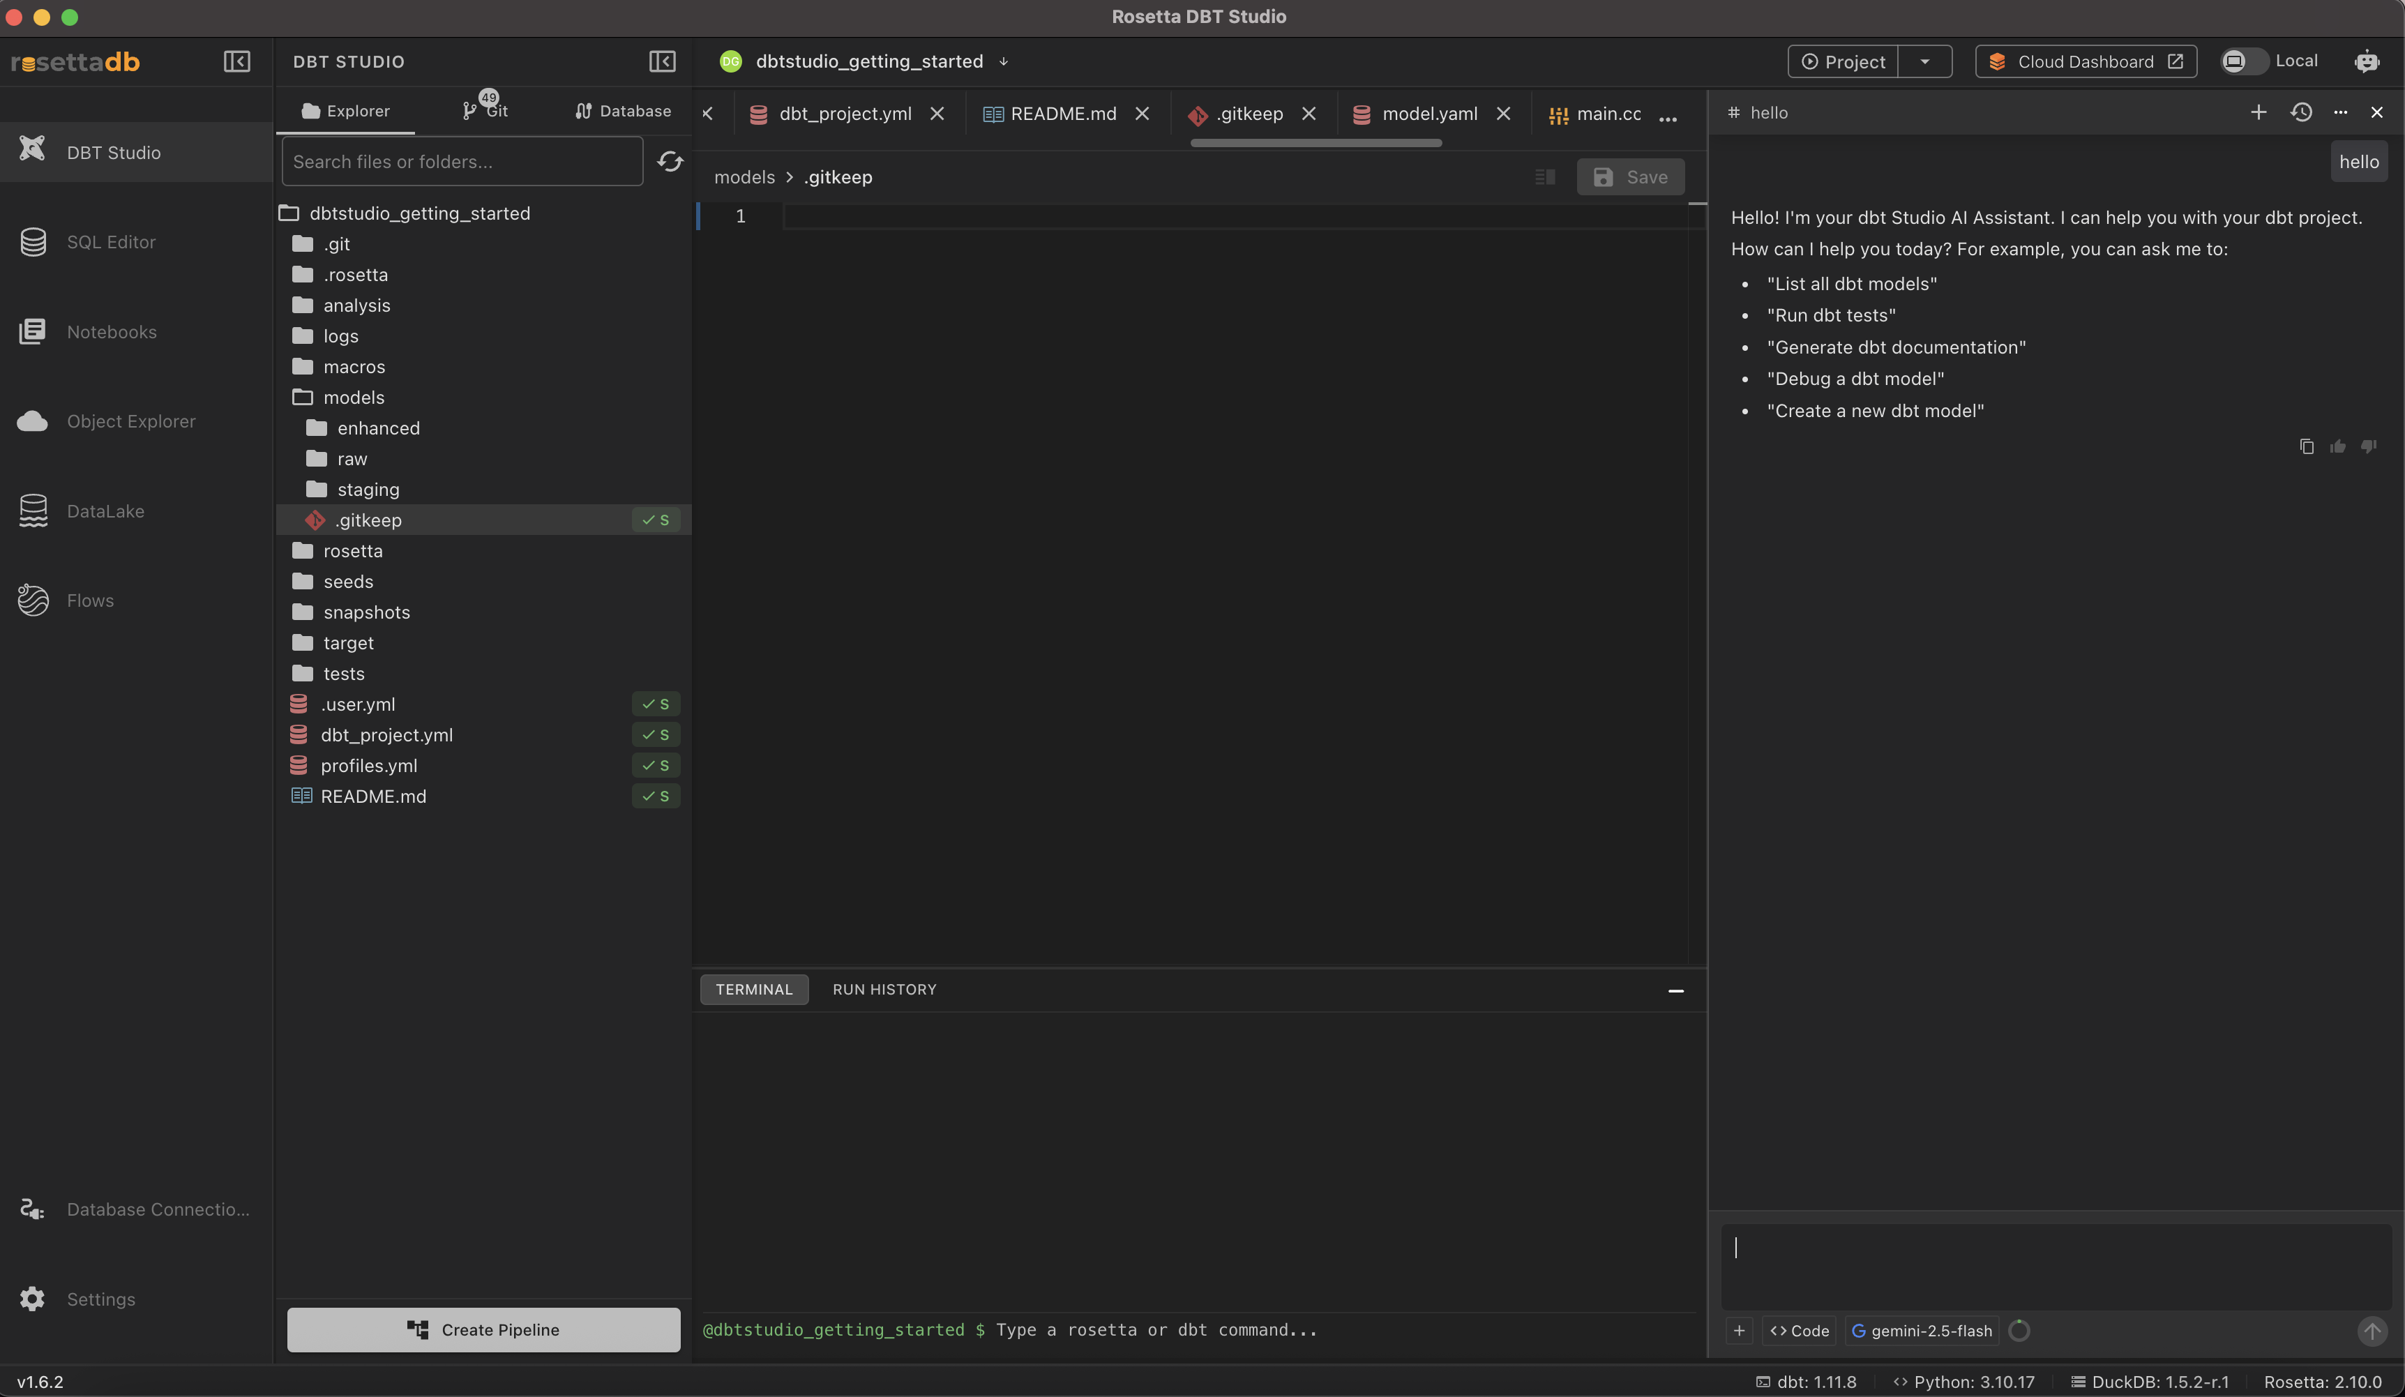Open the profiles.yml file
Image resolution: width=2405 pixels, height=1397 pixels.
[484, 765]
